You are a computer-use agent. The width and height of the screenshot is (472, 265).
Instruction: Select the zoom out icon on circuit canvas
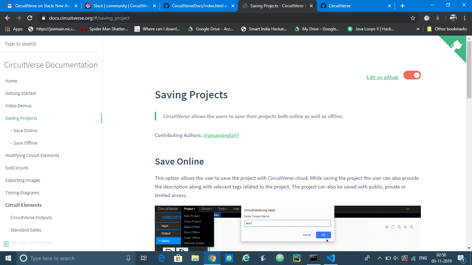pos(399,227)
